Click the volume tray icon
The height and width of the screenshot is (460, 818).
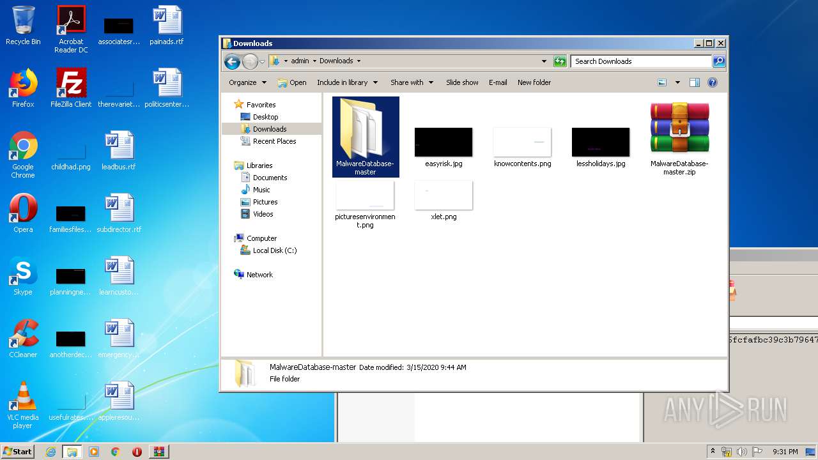[741, 452]
